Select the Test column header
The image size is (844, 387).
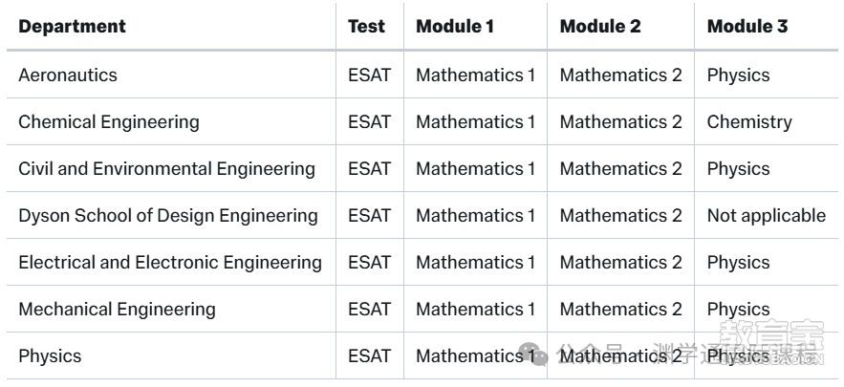[x=366, y=26]
